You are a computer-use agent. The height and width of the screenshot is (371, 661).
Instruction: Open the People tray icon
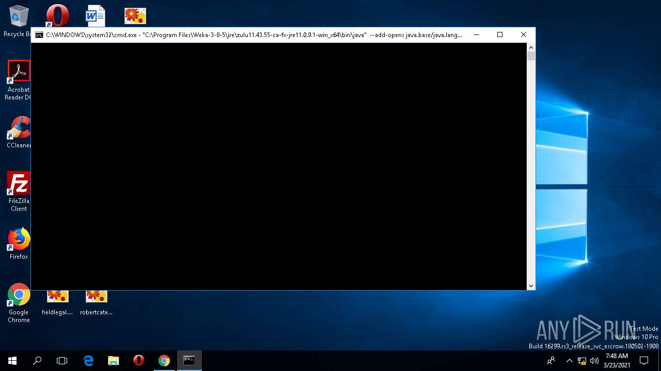coord(551,361)
